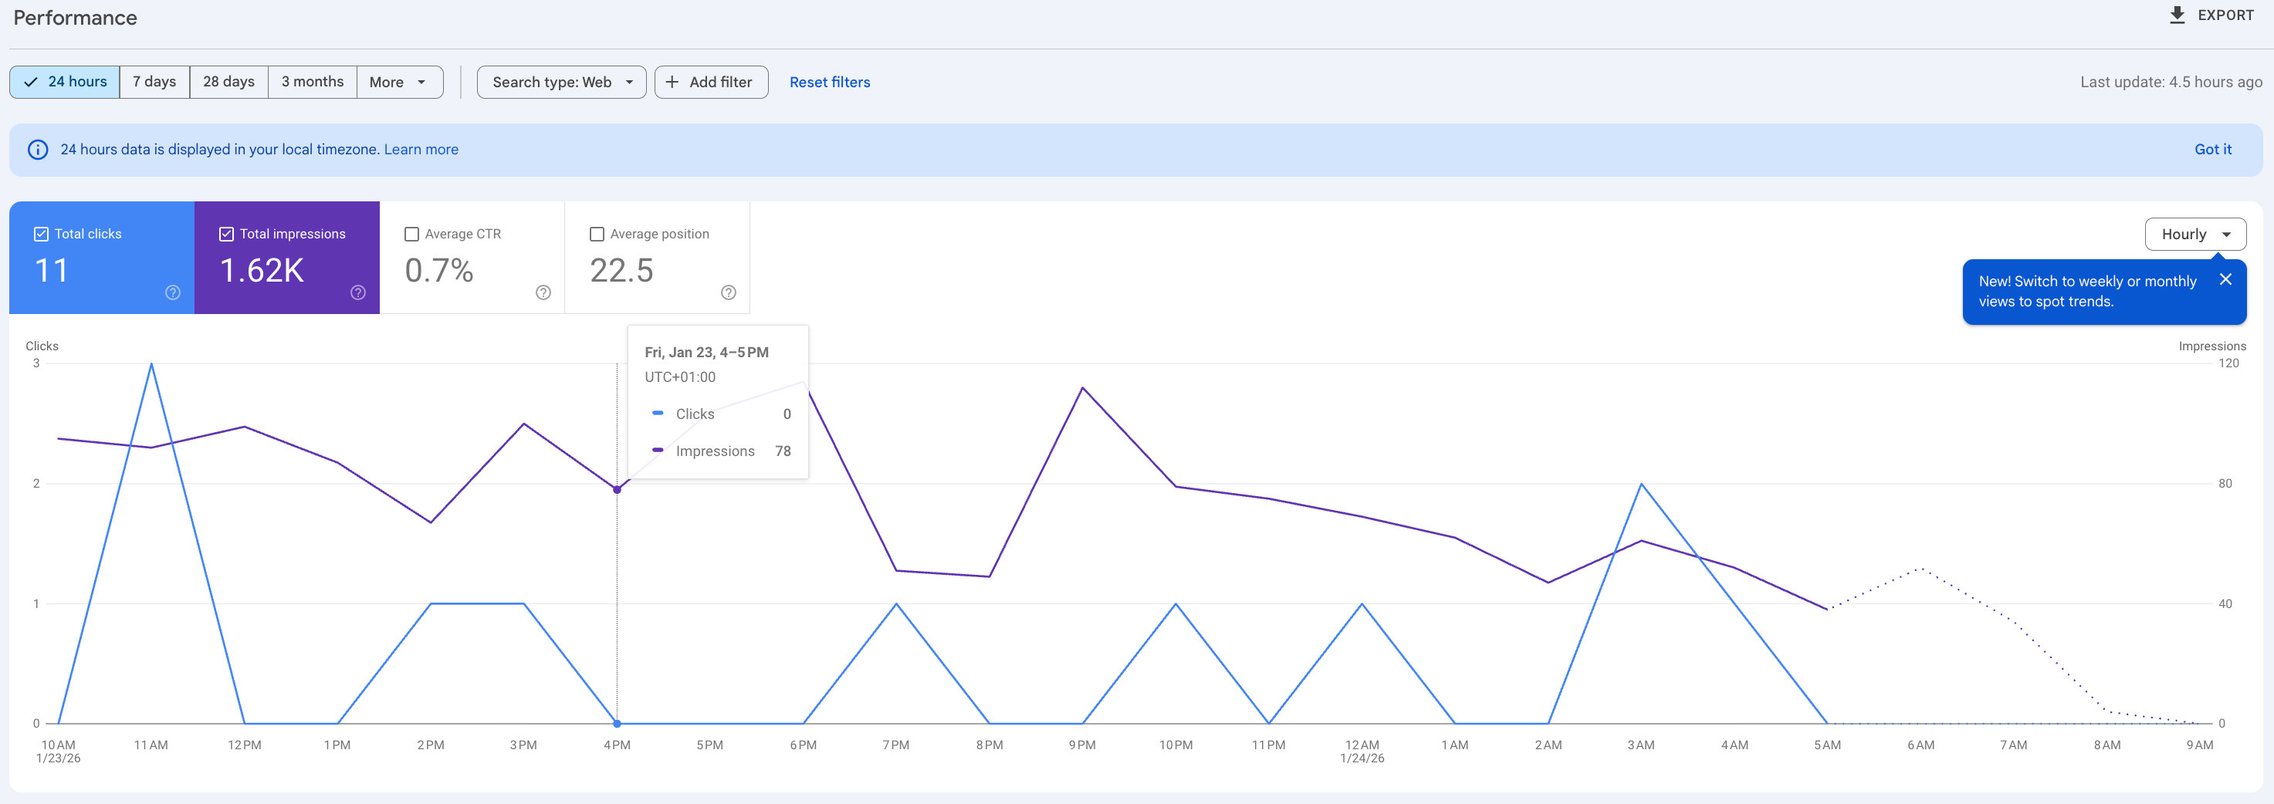
Task: Dismiss the weekly views tip via its X
Action: pyautogui.click(x=2226, y=279)
